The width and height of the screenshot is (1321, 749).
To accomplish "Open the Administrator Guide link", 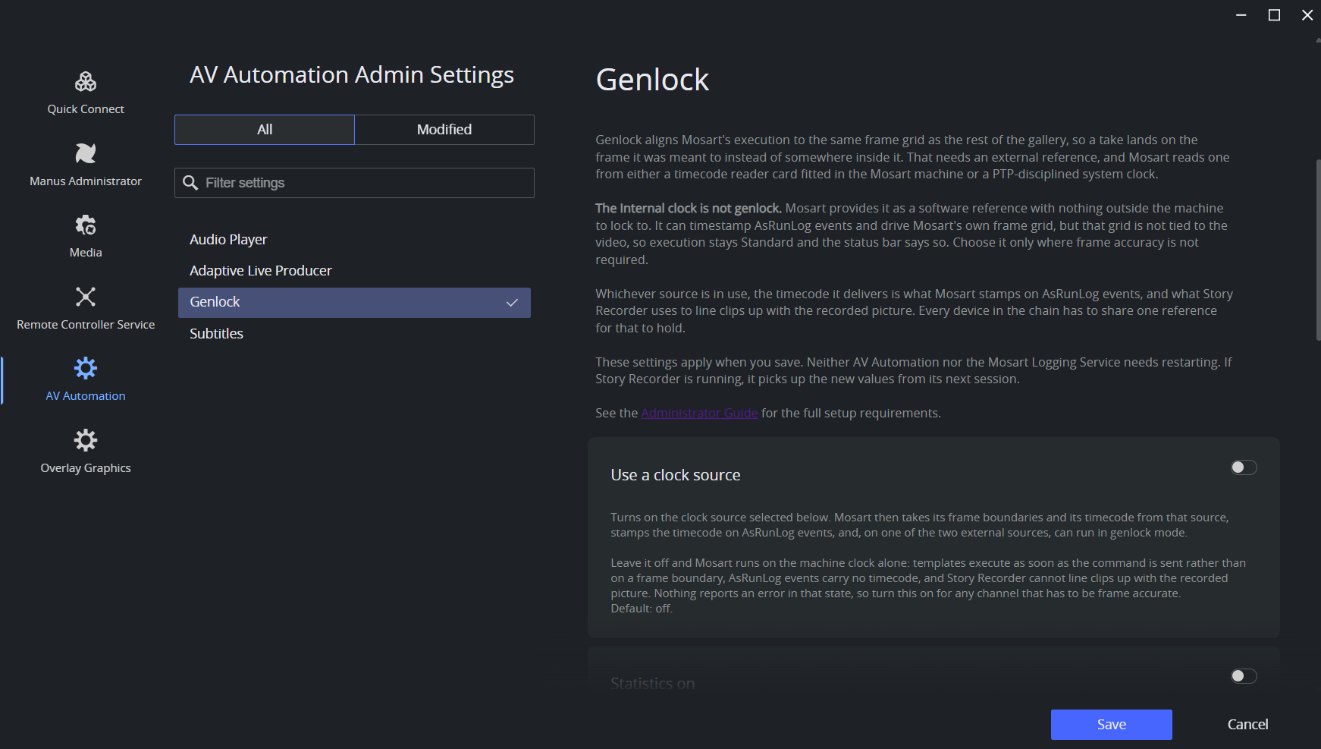I will click(699, 413).
